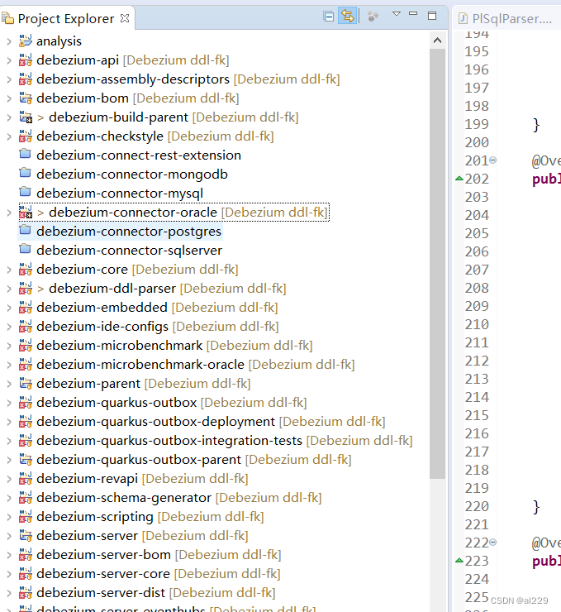Expand debezium-embedded project node
This screenshot has width=561, height=612.
coord(9,308)
